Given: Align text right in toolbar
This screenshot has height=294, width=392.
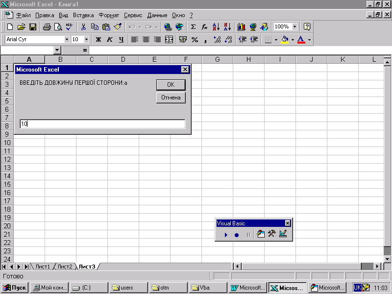Looking at the screenshot, I should coord(157,40).
